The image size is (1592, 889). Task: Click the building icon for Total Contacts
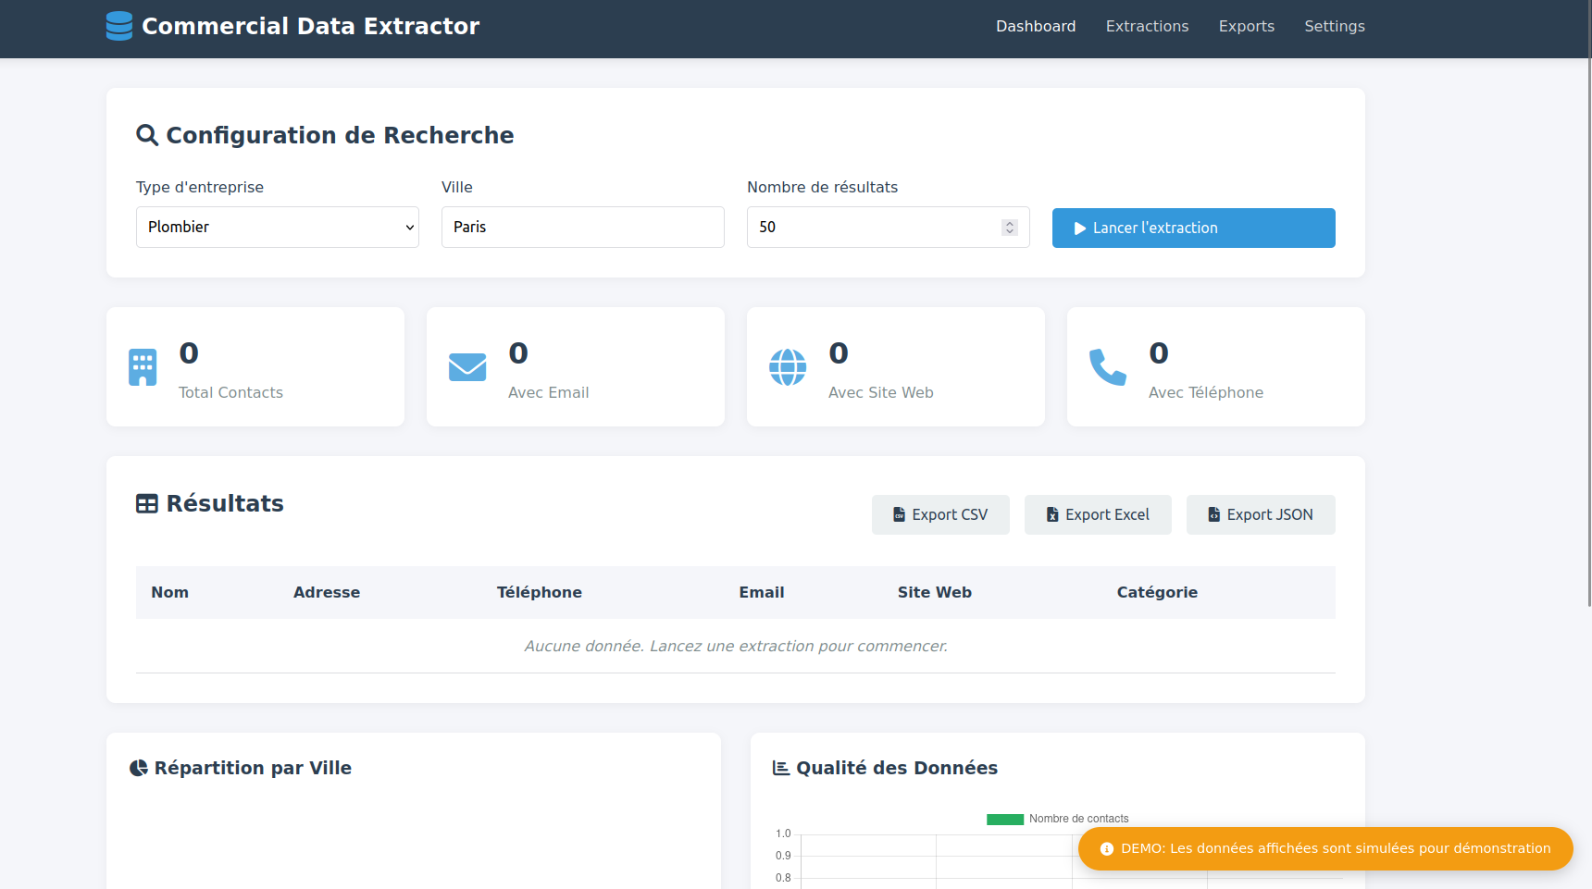pyautogui.click(x=143, y=367)
